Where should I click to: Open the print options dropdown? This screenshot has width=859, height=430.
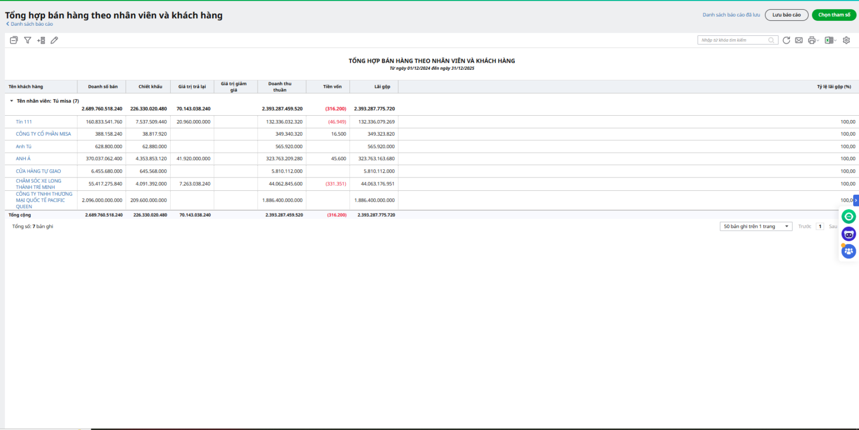(x=813, y=40)
